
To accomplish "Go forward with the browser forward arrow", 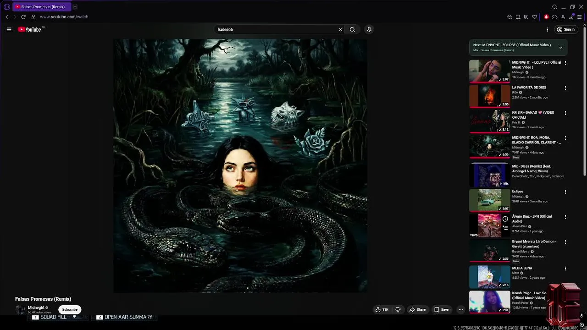I will [x=15, y=17].
